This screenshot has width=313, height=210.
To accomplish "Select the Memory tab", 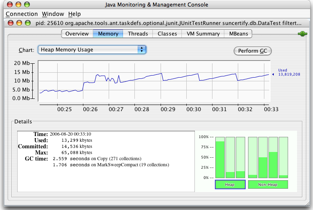I will 108,34.
